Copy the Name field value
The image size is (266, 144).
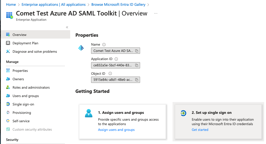(x=137, y=51)
